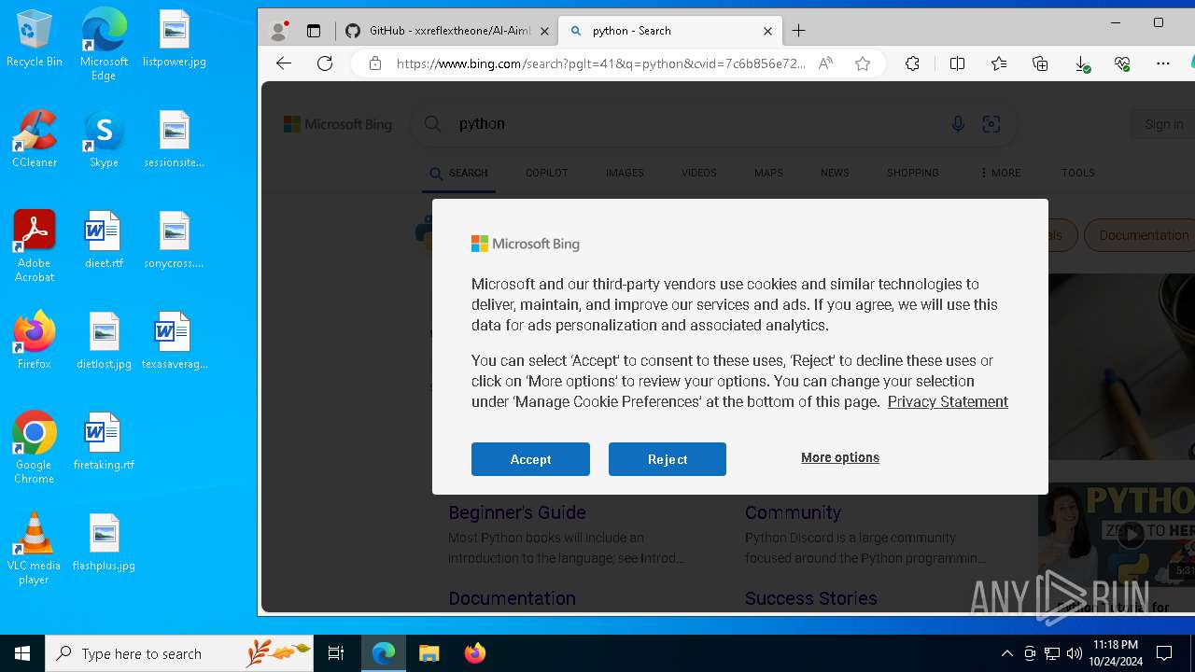Open Task View on taskbar

[x=336, y=653]
